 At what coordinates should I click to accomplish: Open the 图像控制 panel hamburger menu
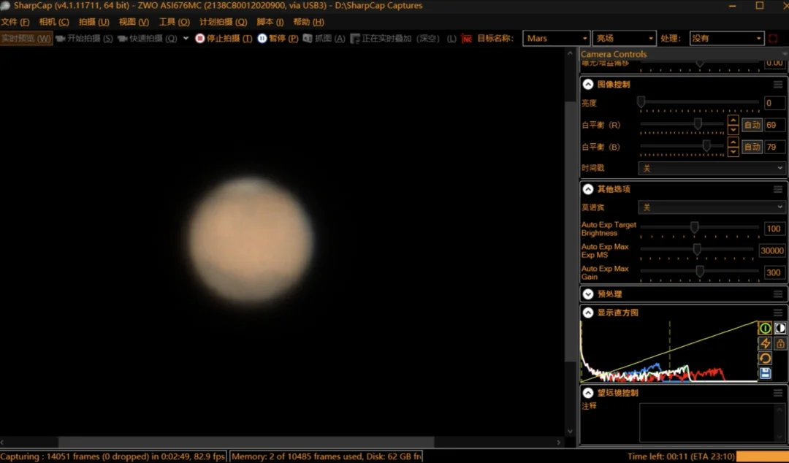778,85
